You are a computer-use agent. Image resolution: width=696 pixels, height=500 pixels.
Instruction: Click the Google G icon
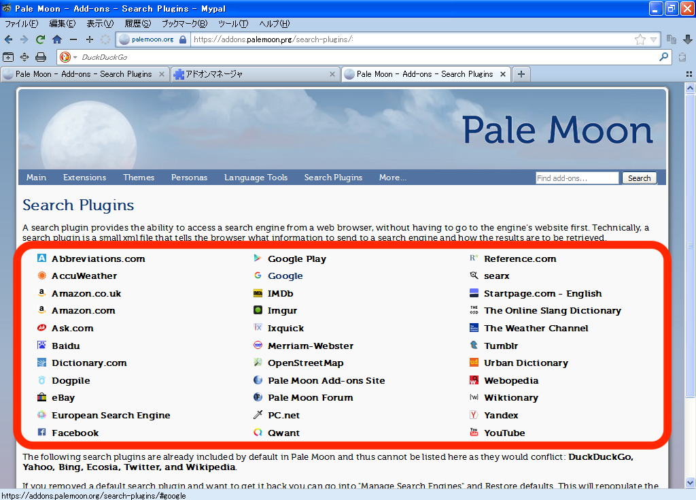[258, 276]
